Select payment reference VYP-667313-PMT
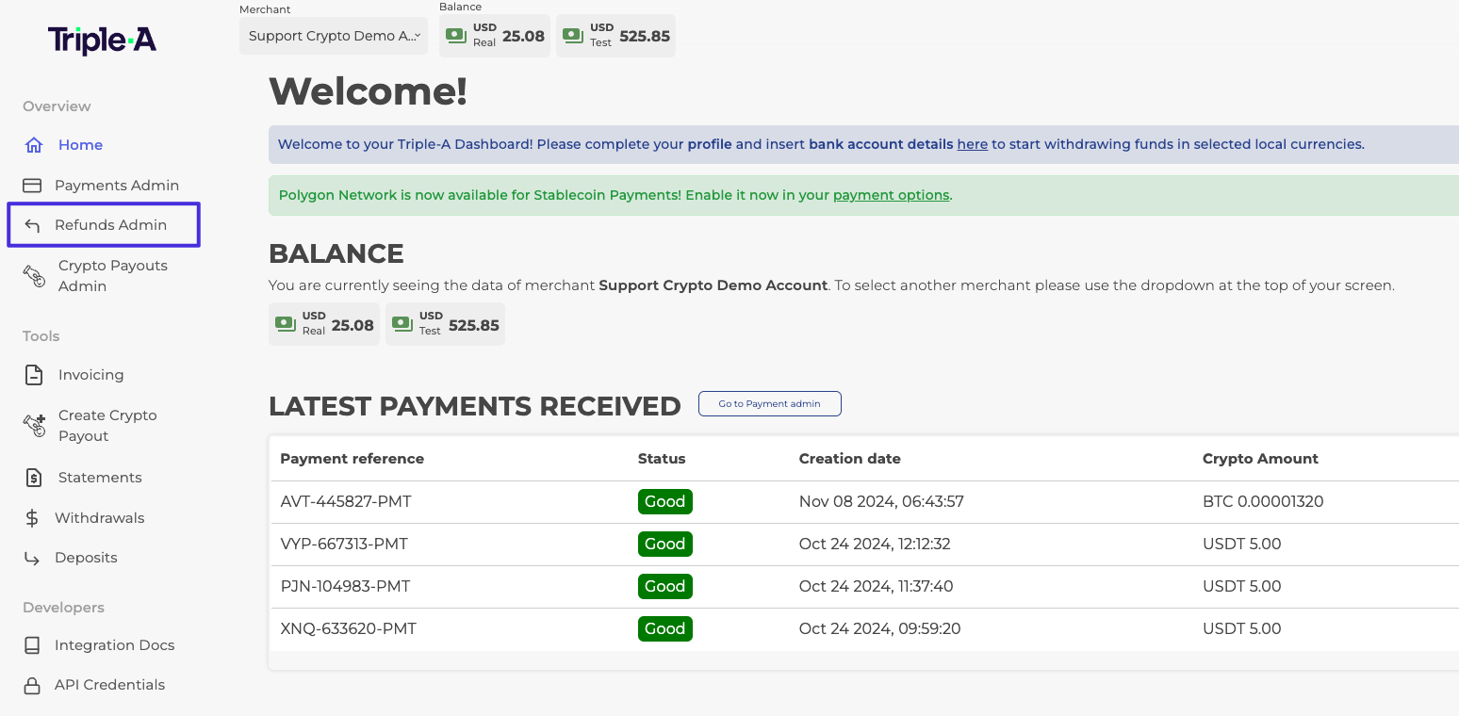The height and width of the screenshot is (716, 1459). click(x=344, y=544)
